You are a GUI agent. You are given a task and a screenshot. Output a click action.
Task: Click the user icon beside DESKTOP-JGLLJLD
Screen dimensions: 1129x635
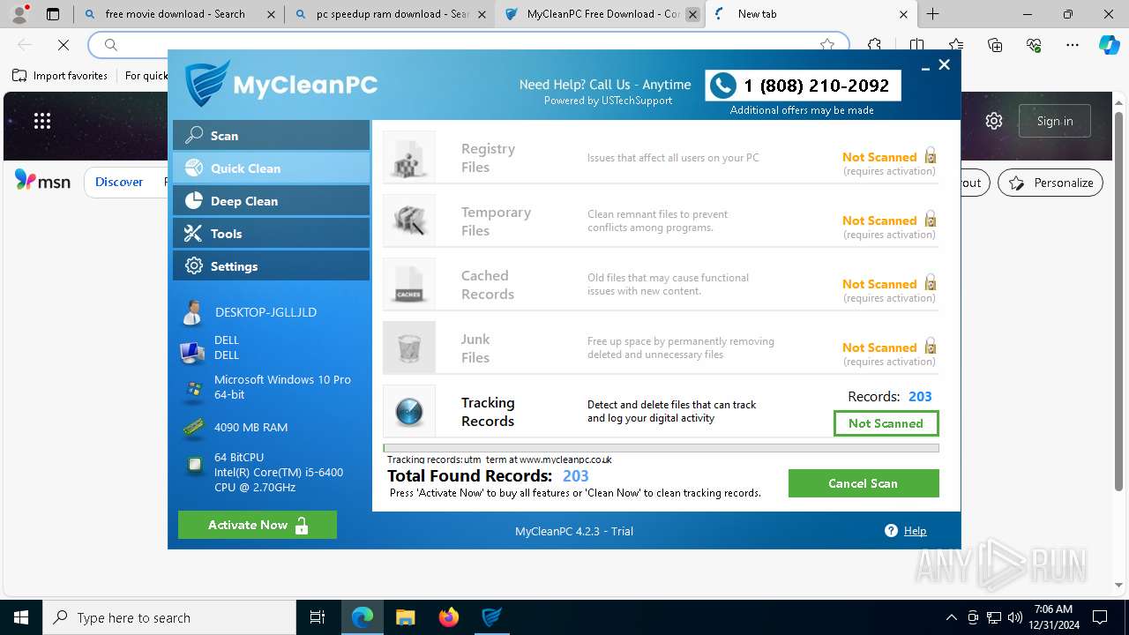point(192,312)
